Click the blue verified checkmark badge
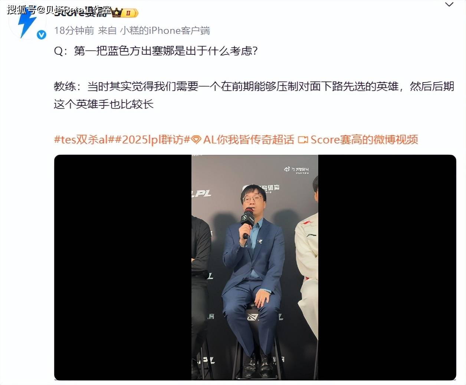Viewport: 466px width, 385px height. 42,34
